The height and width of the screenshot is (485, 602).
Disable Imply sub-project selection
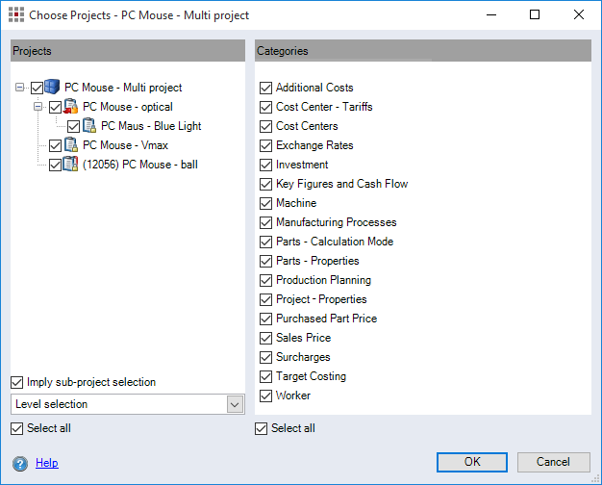(17, 382)
